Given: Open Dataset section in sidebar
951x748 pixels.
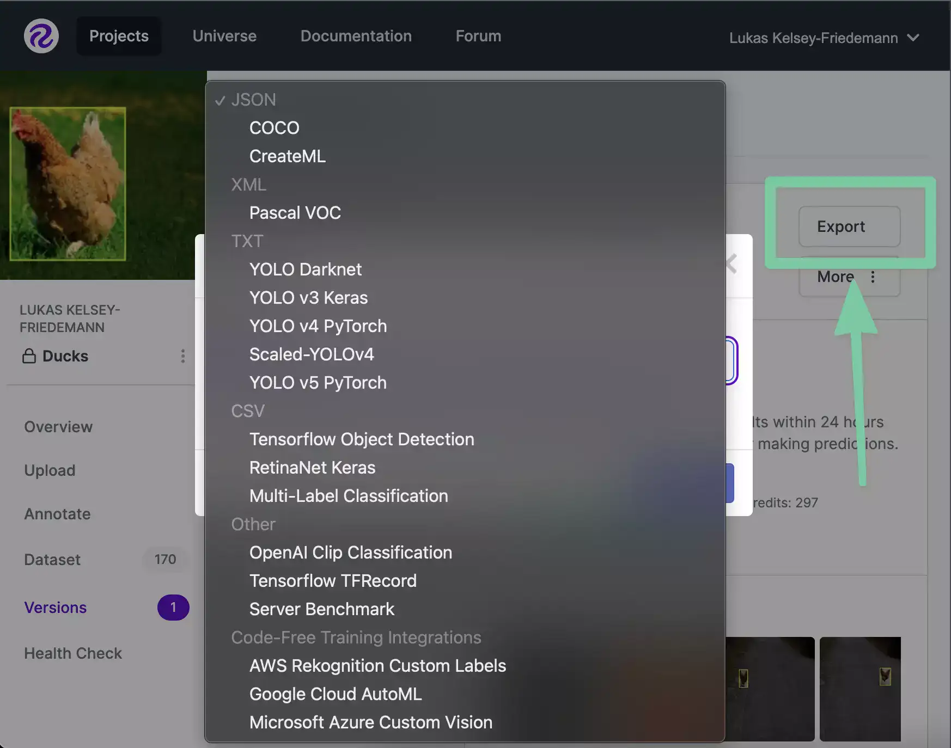Looking at the screenshot, I should 52,560.
